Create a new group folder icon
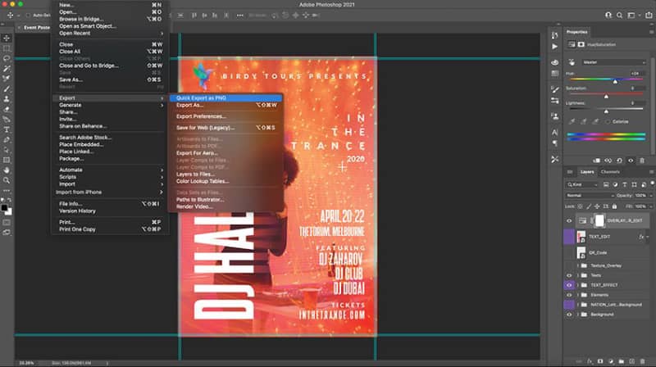The image size is (656, 367). (622, 361)
